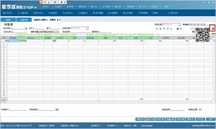Open 销售统计 shortcut
Viewport: 216px width, 129px height.
click(83, 13)
